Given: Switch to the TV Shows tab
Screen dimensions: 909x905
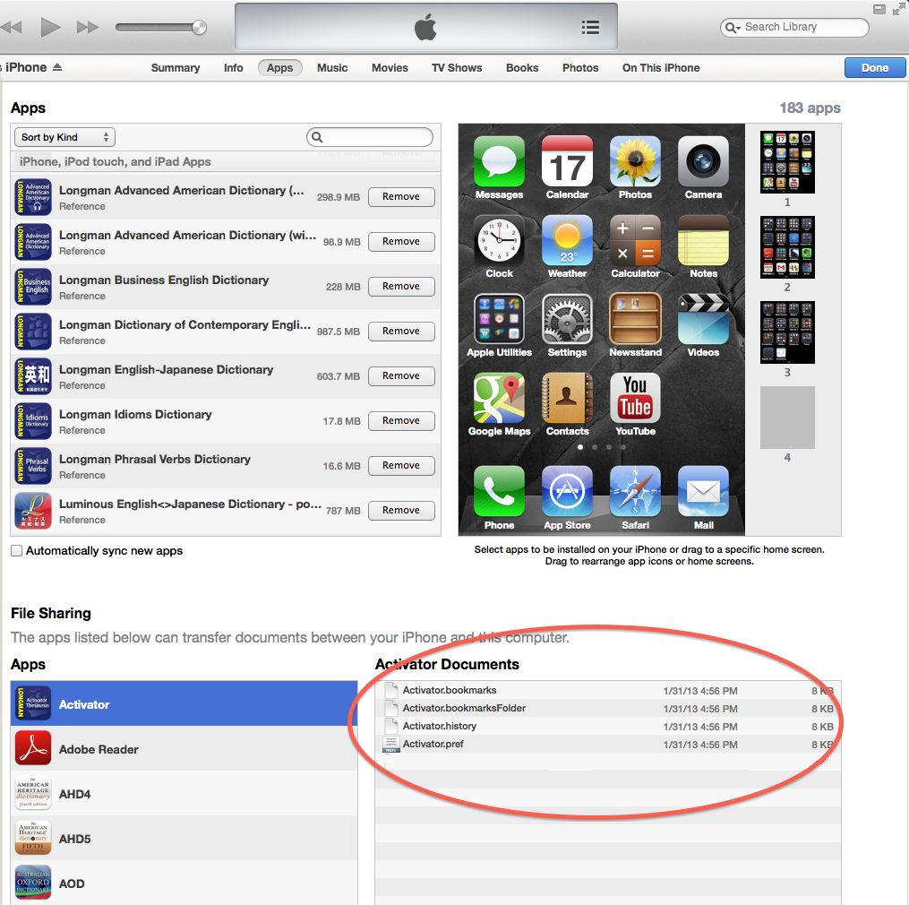Looking at the screenshot, I should coord(457,68).
